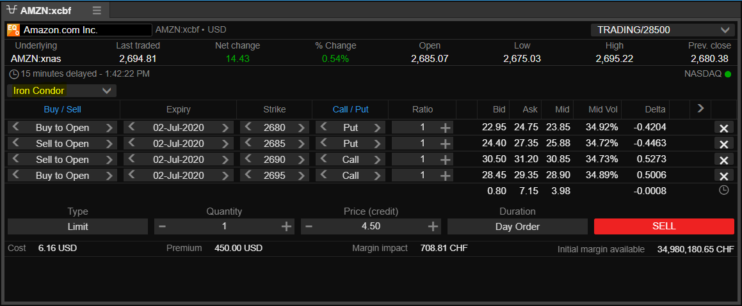Viewport: 742px width, 306px height.
Task: Open the Day Order duration selector
Action: click(517, 227)
